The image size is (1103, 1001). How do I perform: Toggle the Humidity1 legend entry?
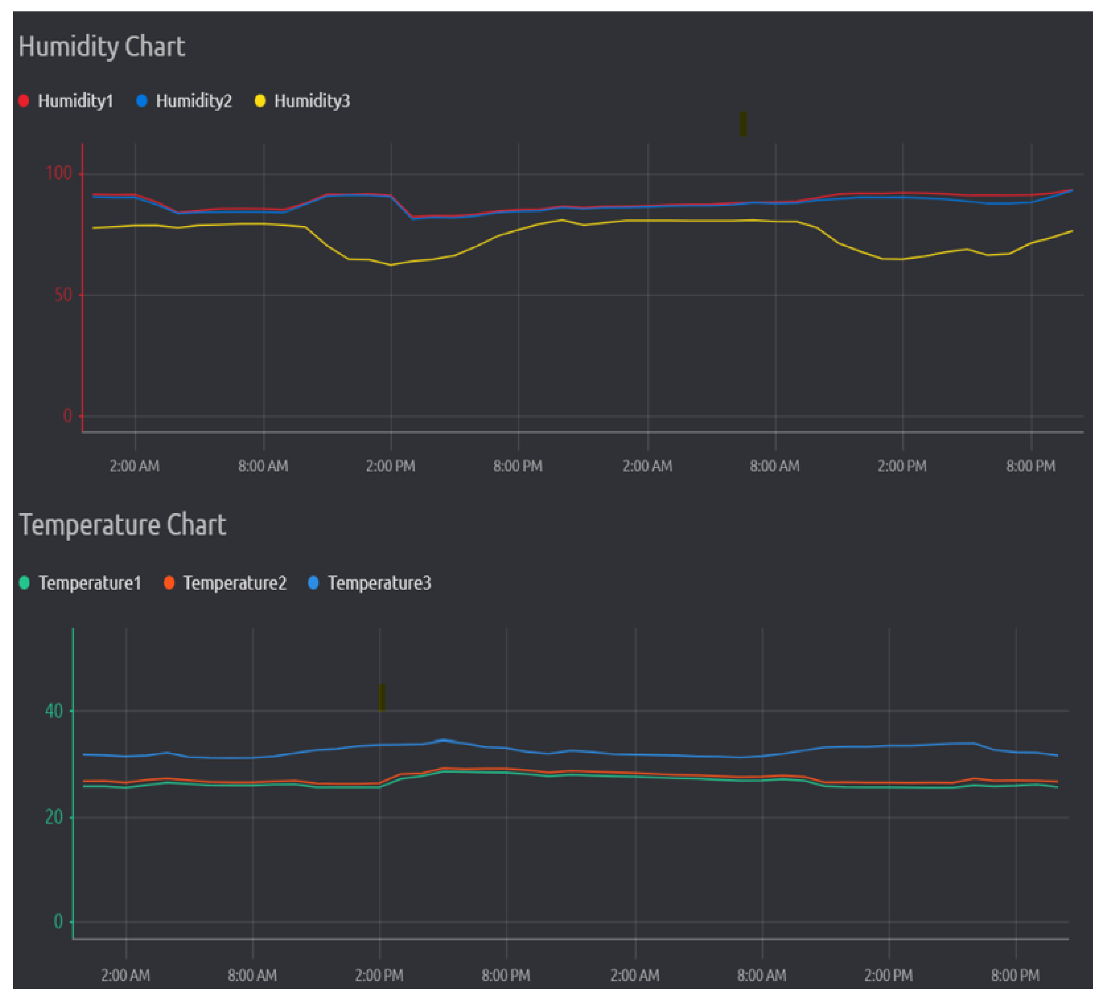75,101
